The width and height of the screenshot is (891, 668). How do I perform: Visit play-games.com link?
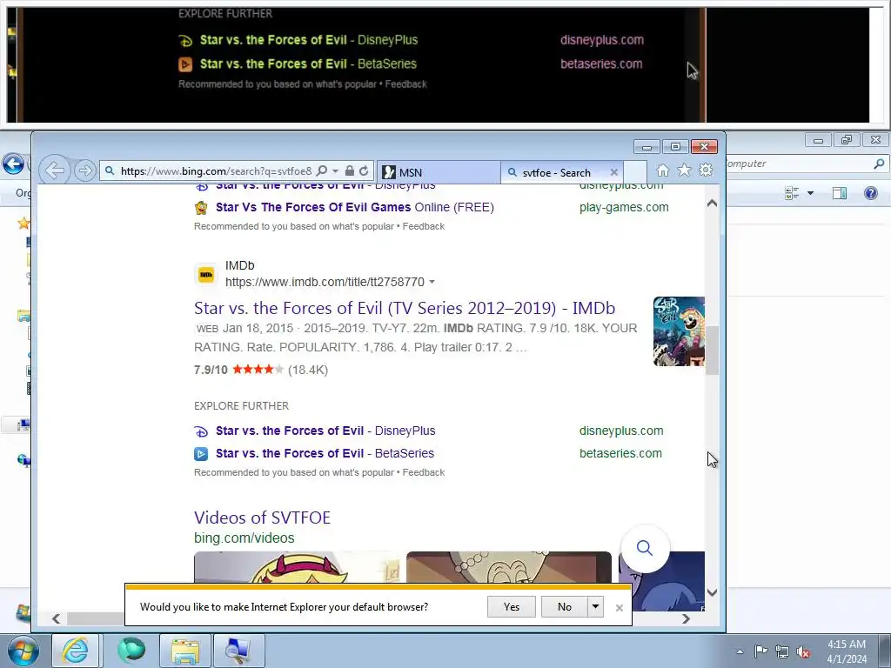[x=624, y=207]
